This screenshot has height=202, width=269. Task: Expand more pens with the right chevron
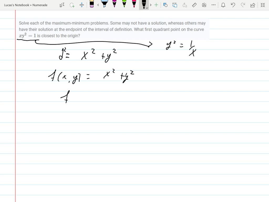[151, 4]
